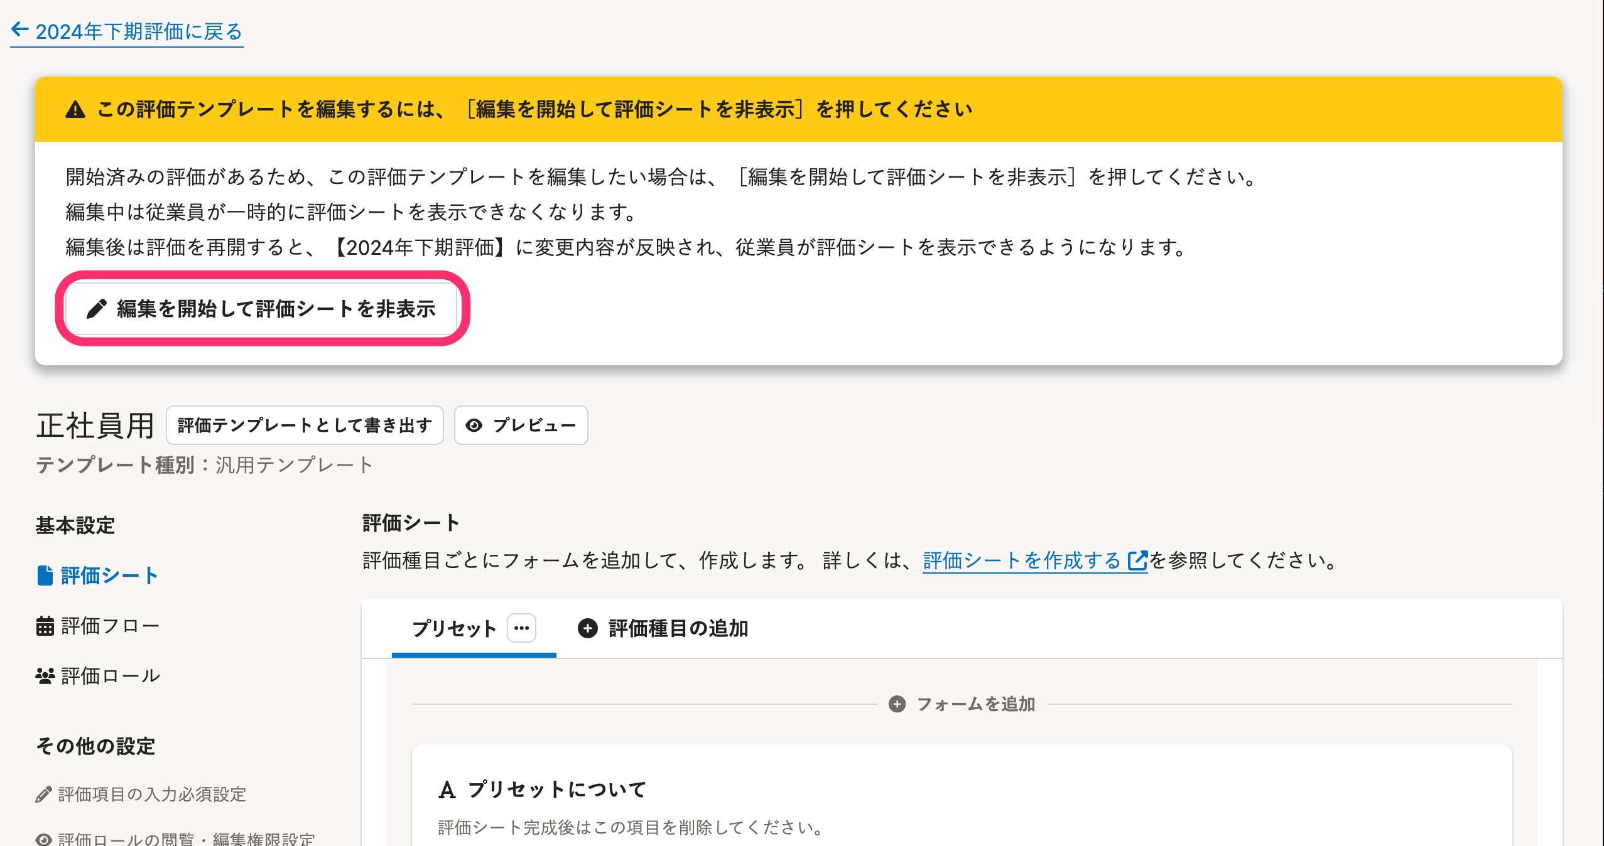The width and height of the screenshot is (1604, 846).
Task: Click the plus circle icon for 評価種目の追加
Action: point(587,628)
